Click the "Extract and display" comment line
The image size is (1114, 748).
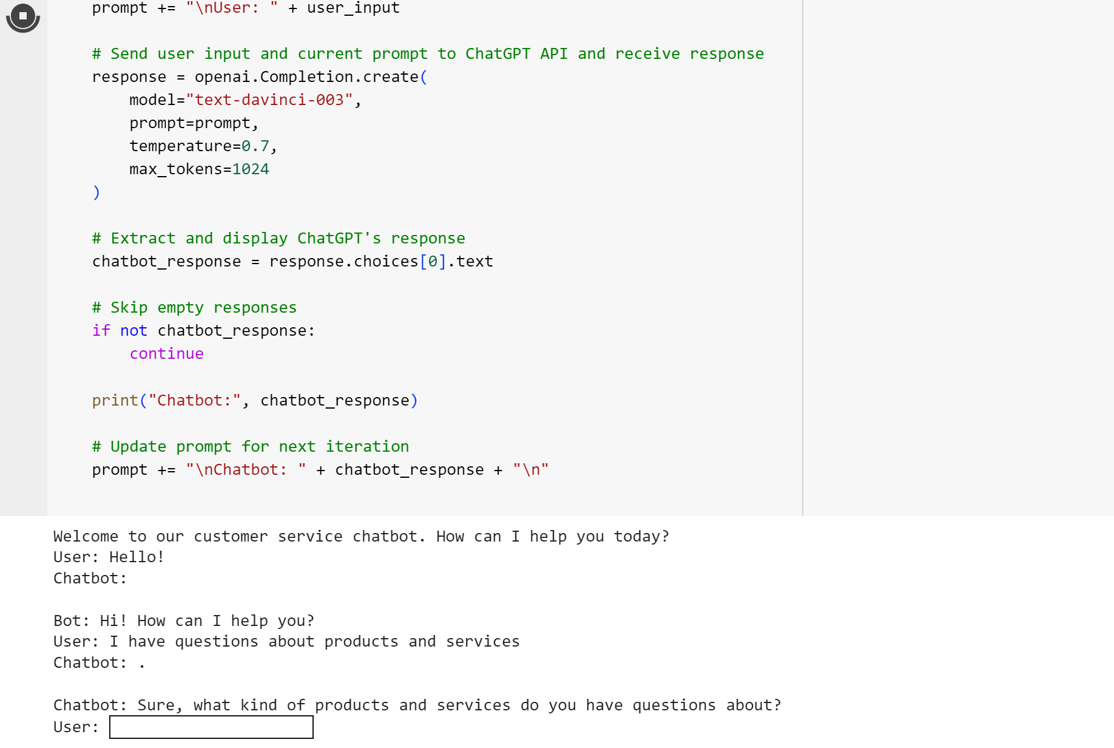pyautogui.click(x=278, y=239)
